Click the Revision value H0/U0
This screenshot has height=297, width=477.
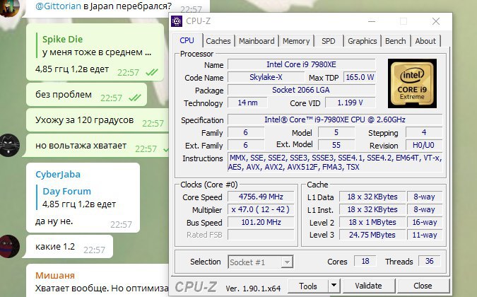424,145
